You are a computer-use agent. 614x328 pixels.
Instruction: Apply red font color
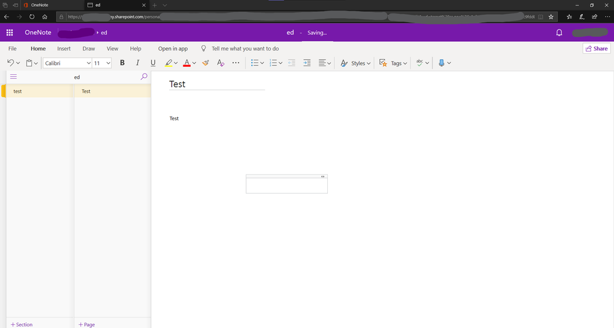pyautogui.click(x=187, y=63)
